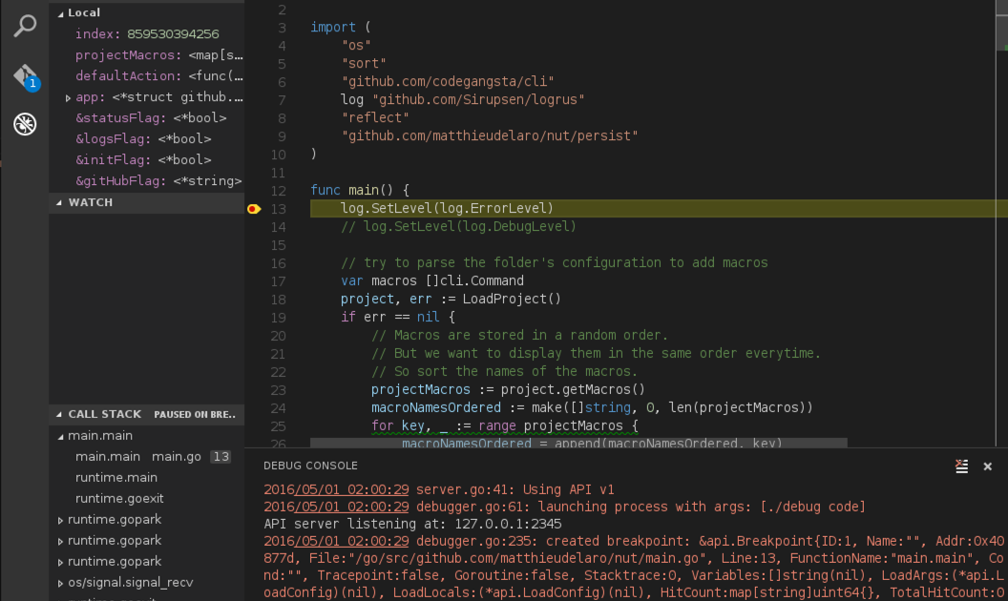The image size is (1008, 601).
Task: Open the Debug view icon
Action: [x=25, y=124]
